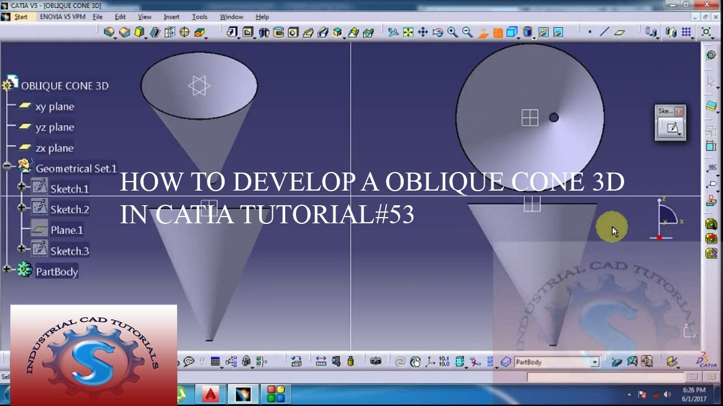Select the Plane creation tool
Image resolution: width=723 pixels, height=406 pixels.
620,33
